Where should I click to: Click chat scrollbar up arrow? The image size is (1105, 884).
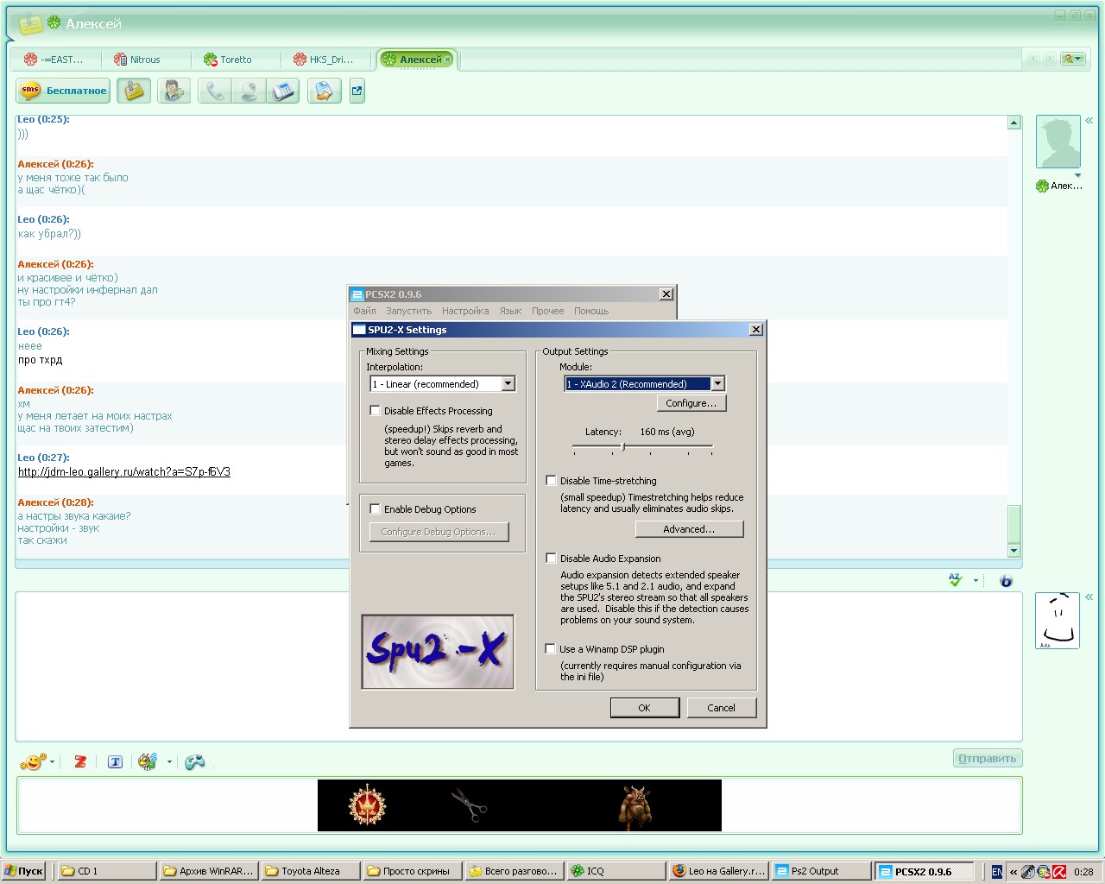point(1014,123)
